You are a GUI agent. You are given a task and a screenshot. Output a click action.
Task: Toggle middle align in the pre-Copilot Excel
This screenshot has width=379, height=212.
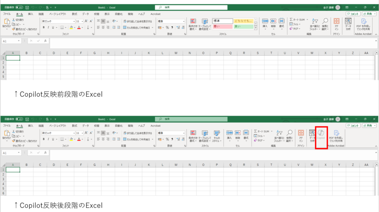(x=103, y=21)
